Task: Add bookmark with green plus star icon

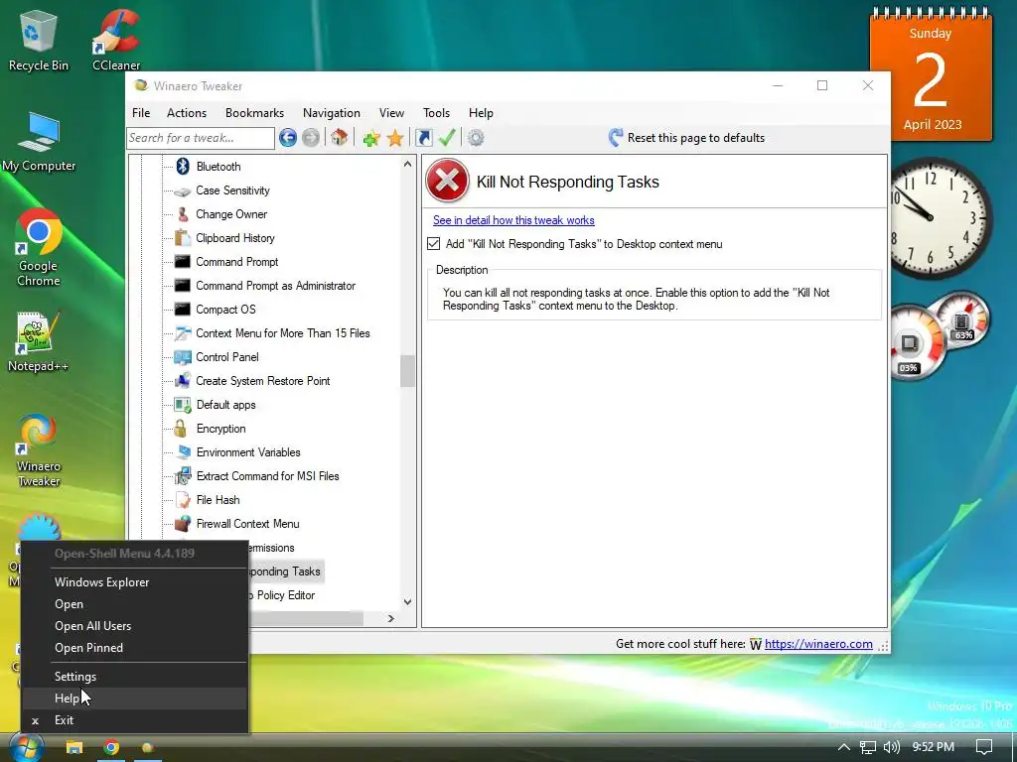Action: (371, 138)
